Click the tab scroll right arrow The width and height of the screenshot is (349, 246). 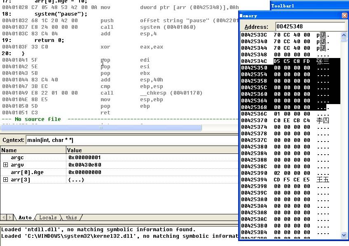tap(10, 218)
